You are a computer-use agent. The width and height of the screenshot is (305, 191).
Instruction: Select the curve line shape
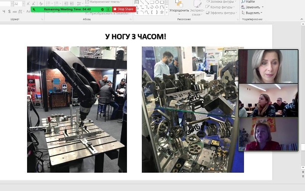[147, 12]
